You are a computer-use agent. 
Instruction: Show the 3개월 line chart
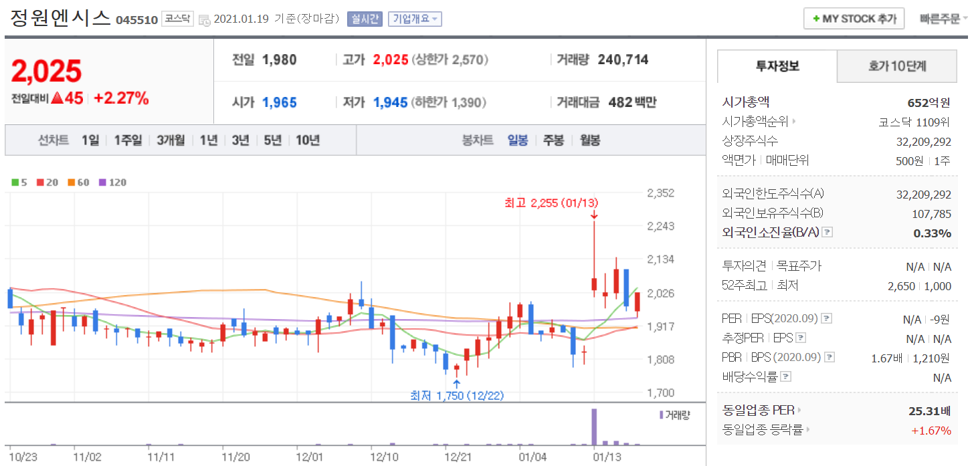[171, 140]
